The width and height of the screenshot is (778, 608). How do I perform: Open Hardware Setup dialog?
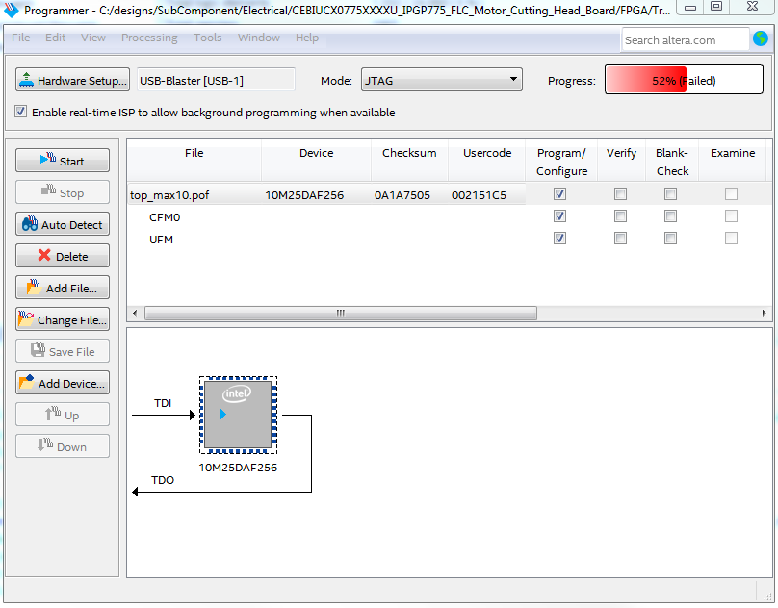[x=72, y=80]
